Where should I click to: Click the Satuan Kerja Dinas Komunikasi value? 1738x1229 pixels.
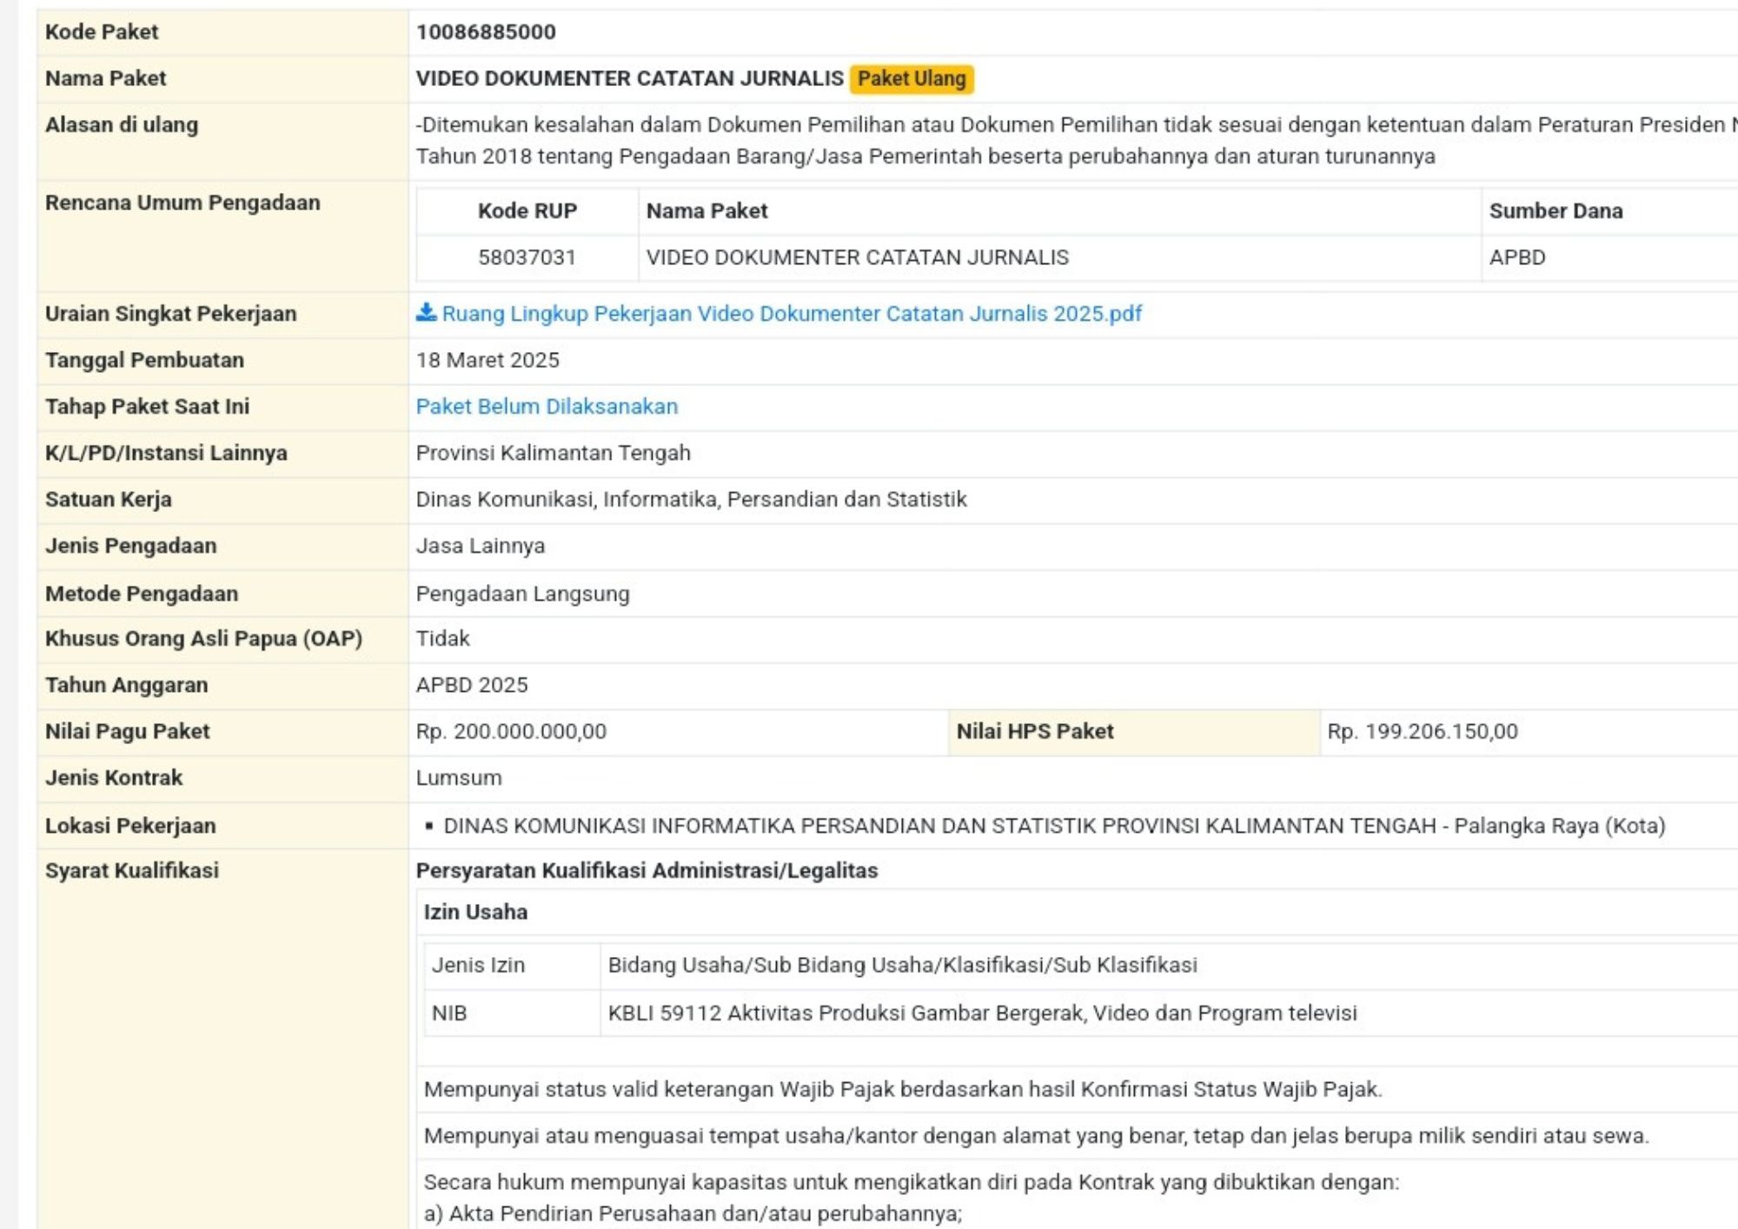[x=691, y=500]
